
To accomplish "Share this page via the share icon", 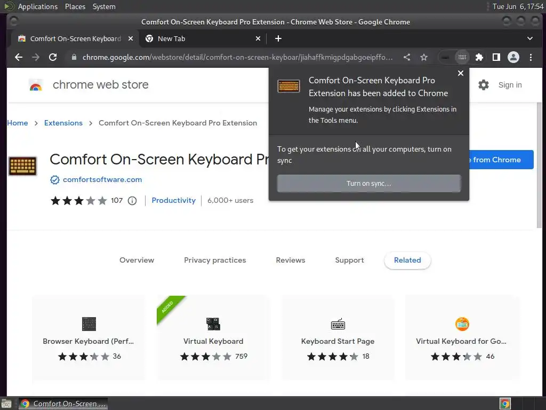I will [407, 57].
